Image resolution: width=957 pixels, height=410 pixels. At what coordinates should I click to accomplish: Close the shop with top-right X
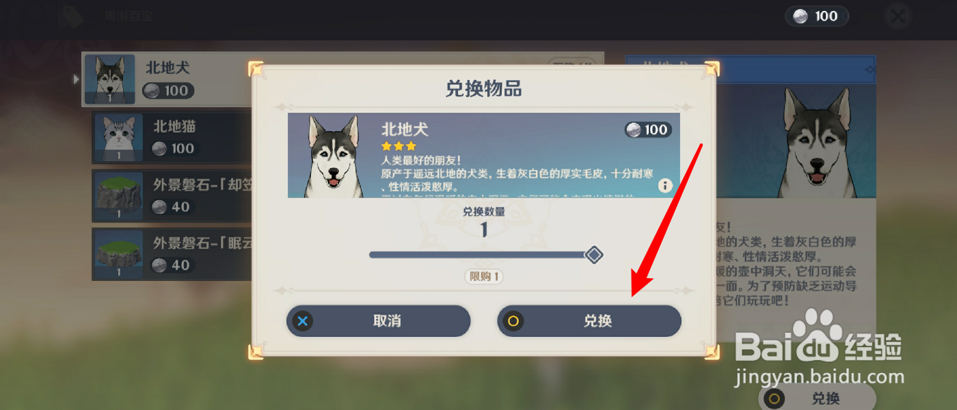point(899,16)
